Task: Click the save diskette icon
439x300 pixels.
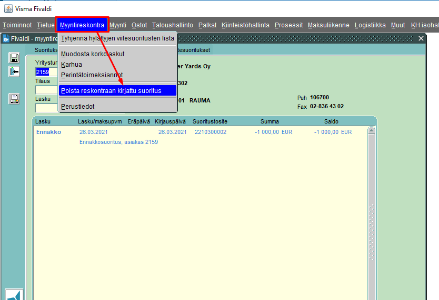Action: (x=14, y=58)
